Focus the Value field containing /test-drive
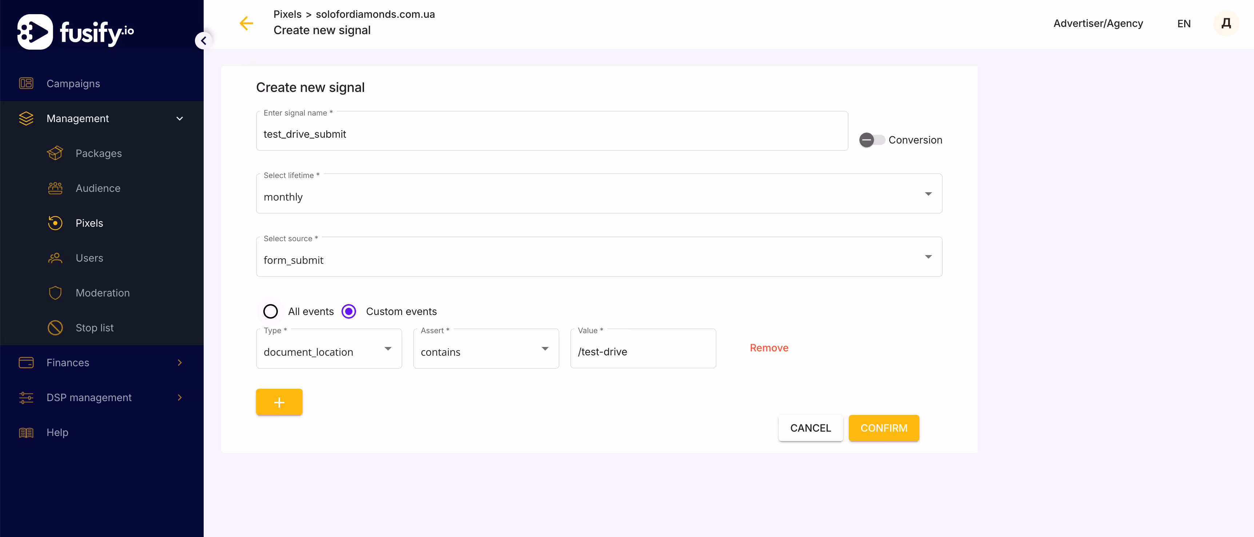The width and height of the screenshot is (1254, 537). coord(643,349)
